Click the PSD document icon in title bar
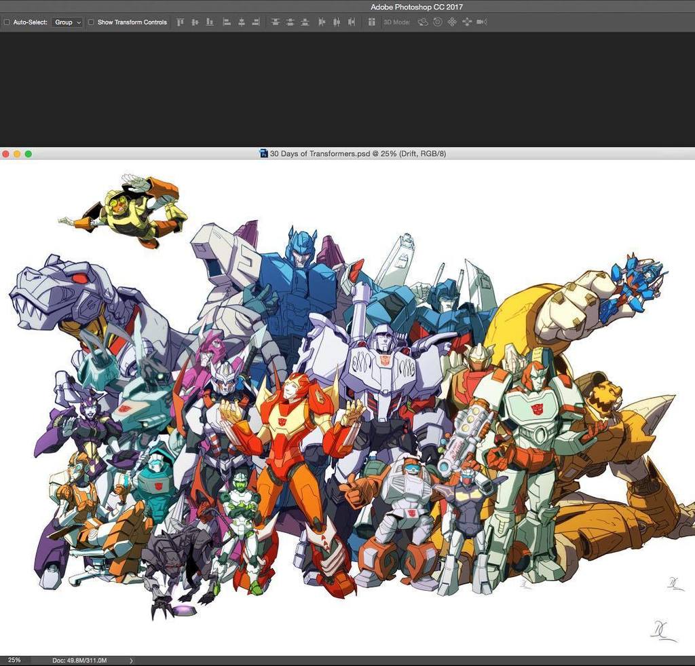 pos(264,154)
